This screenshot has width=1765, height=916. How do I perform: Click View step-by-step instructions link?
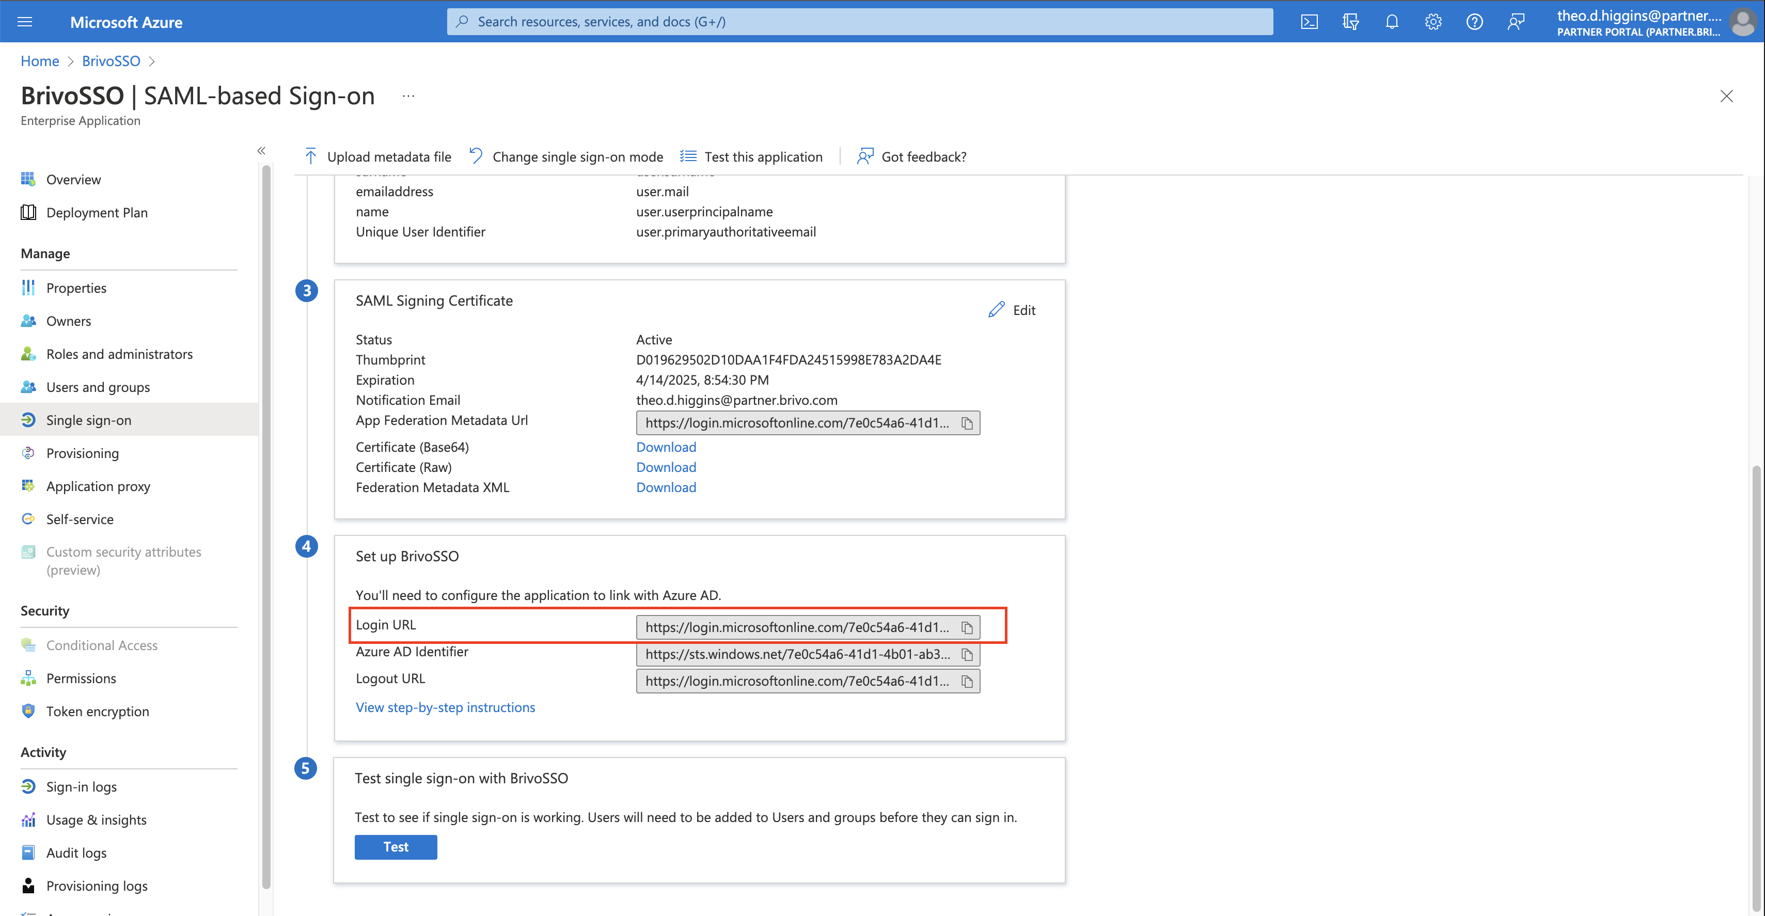[445, 707]
